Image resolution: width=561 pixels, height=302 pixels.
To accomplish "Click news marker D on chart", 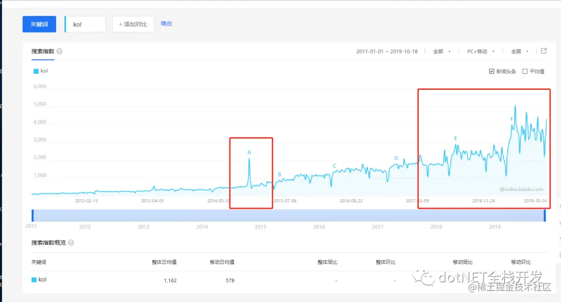I will (396, 158).
